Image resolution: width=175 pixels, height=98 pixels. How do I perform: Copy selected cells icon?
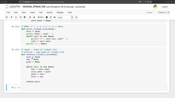pos(21,17)
